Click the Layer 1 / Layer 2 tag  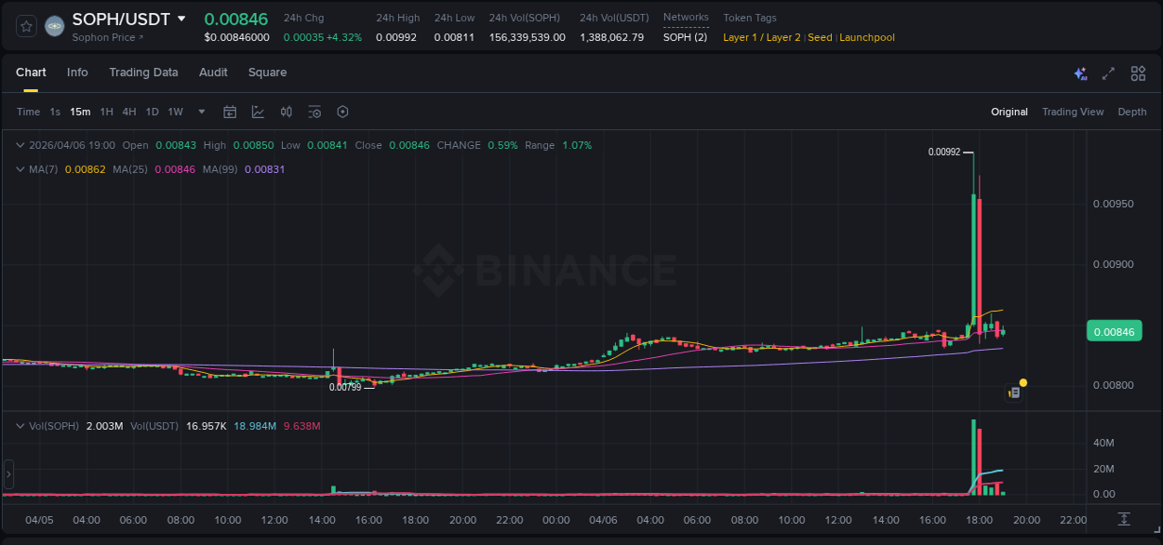[x=762, y=37]
